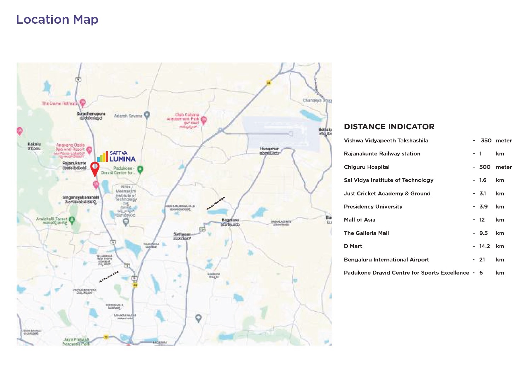Click the yellow highway 44 shield near airport
Image resolution: width=525 pixels, height=365 pixels.
(x=268, y=83)
